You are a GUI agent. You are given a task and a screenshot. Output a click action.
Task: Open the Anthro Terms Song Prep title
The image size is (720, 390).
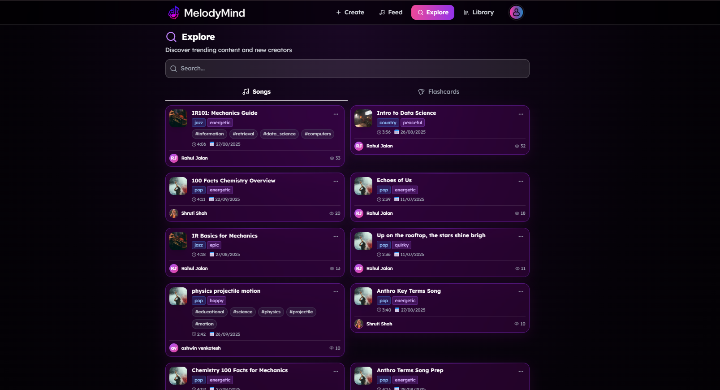click(x=410, y=370)
